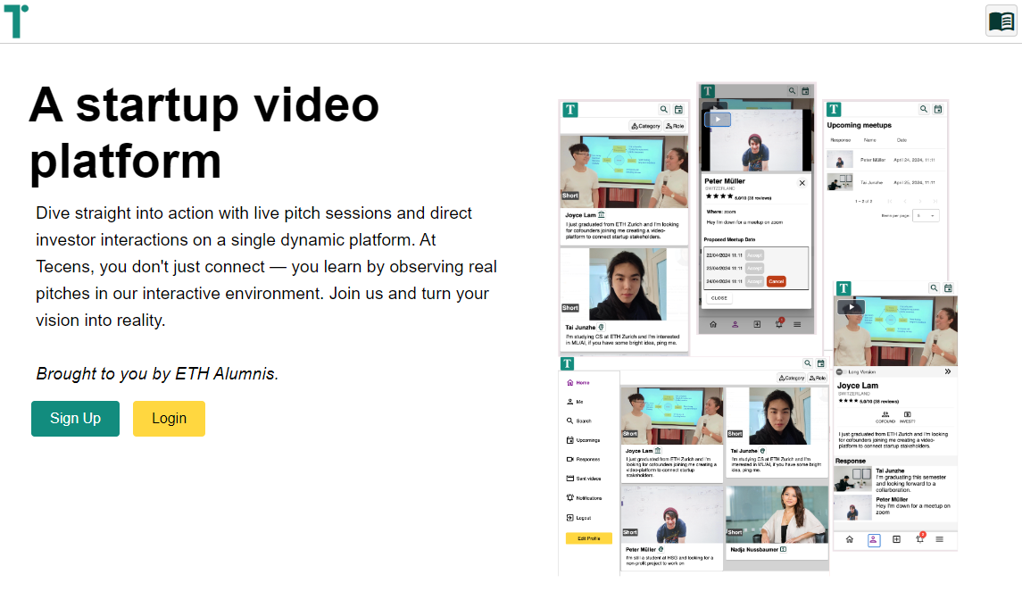Click the paragraph starting "Dive straight into action"

point(267,267)
